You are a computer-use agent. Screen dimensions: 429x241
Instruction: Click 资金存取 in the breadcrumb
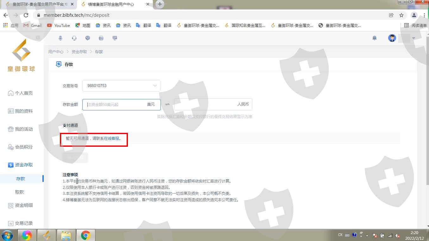coord(79,52)
